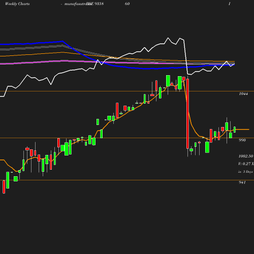Screen dimensions: 254x254
Task: Click the volume text 'V: 0.27 X'
Action: point(246,164)
